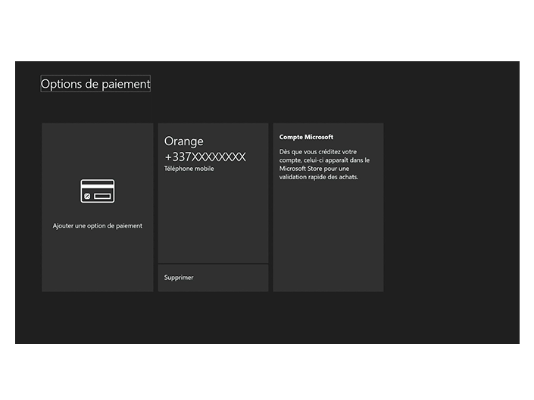534x400 pixels.
Task: Click the '+337XXXXXXXX' phone number
Action: point(205,157)
